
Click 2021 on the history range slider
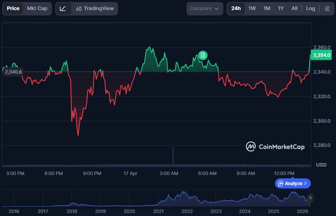(x=158, y=211)
